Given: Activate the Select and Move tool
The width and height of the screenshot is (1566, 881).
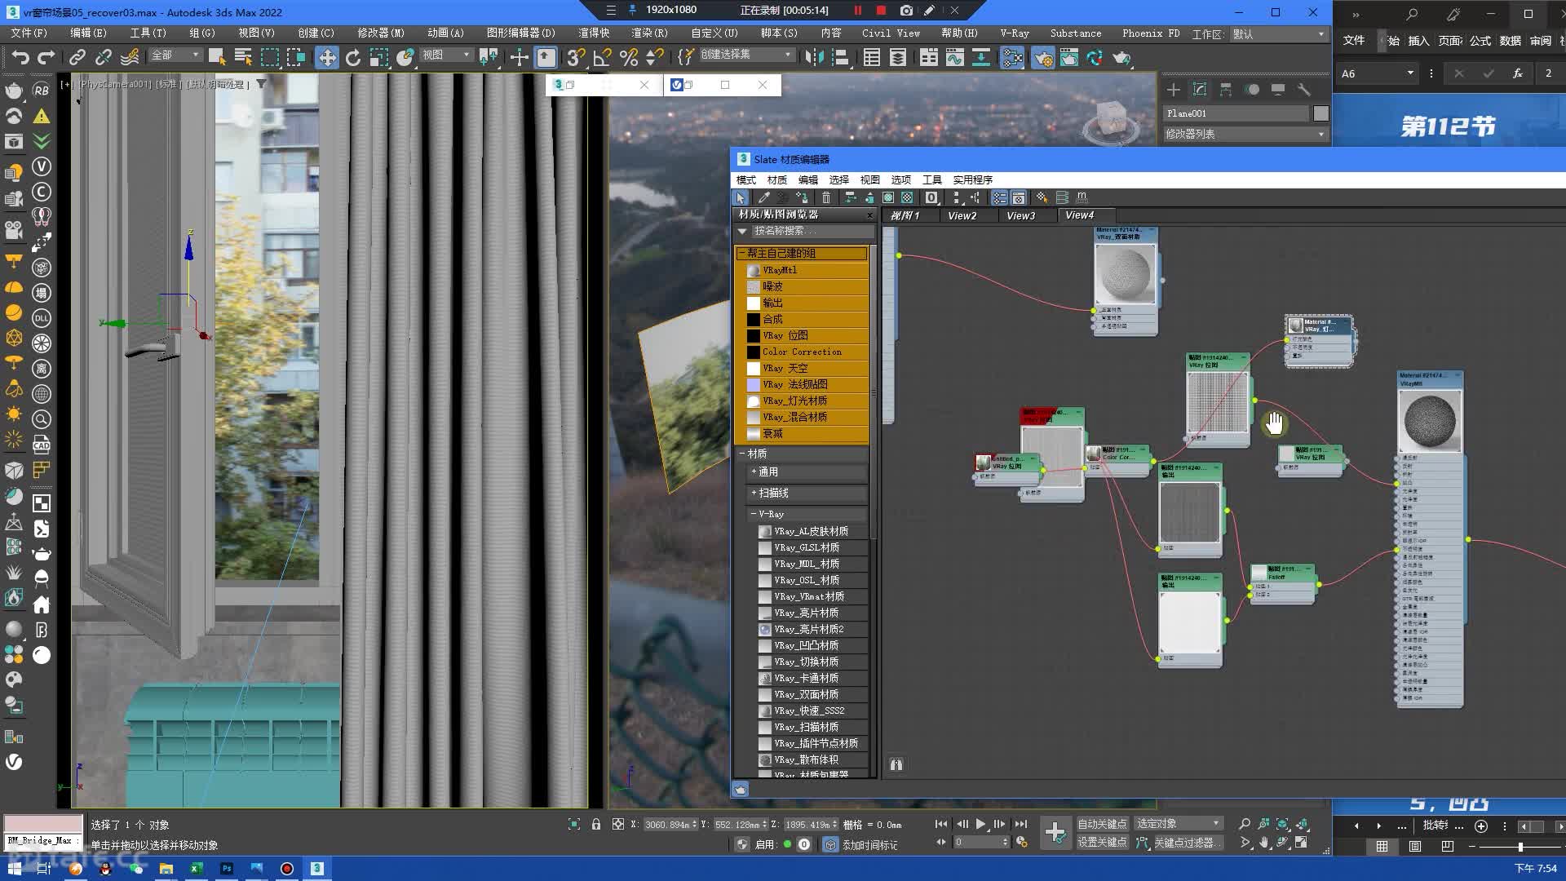Looking at the screenshot, I should [x=327, y=57].
